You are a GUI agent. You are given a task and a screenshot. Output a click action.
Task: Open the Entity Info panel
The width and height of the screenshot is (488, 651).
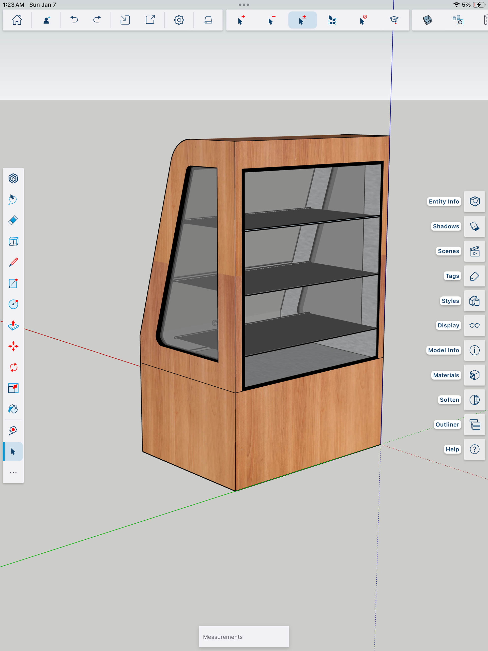coord(475,202)
